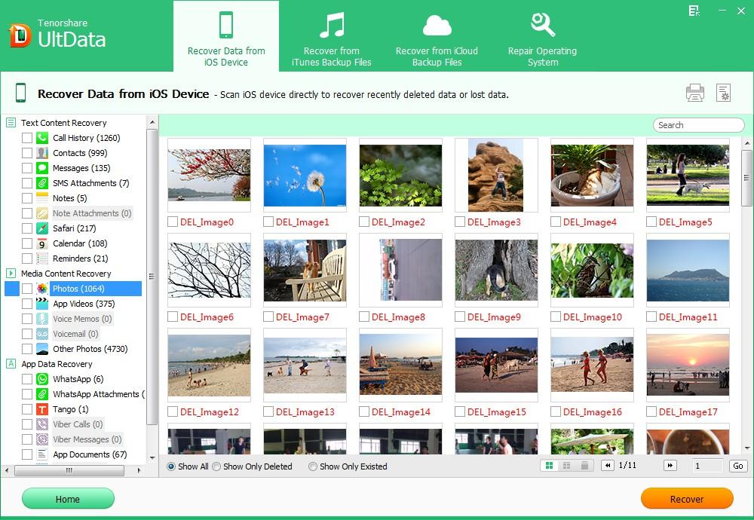Screen dimensions: 754x520
Task: Click the Search input field
Action: click(698, 125)
